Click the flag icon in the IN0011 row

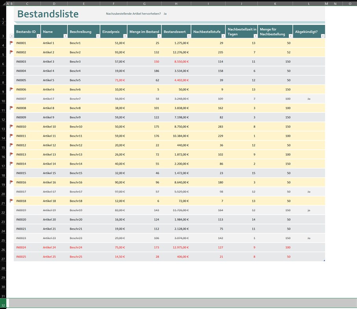click(11, 135)
